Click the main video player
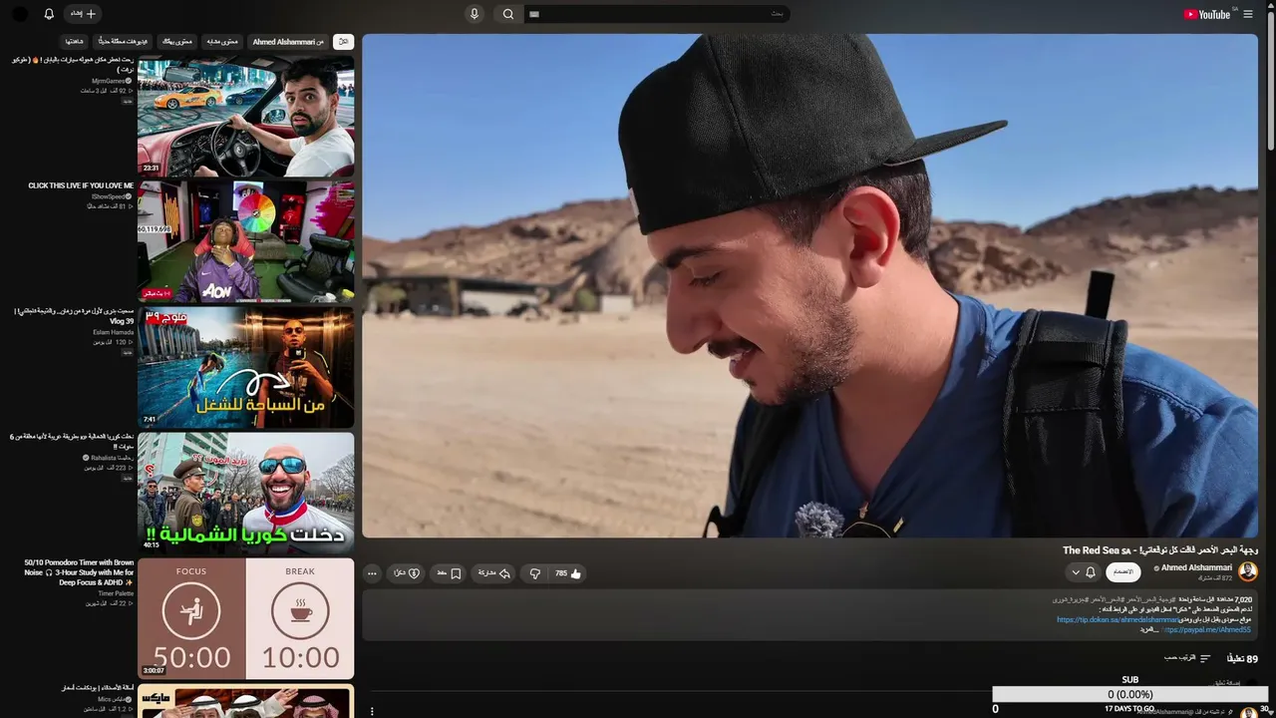1276x718 pixels. 809,286
